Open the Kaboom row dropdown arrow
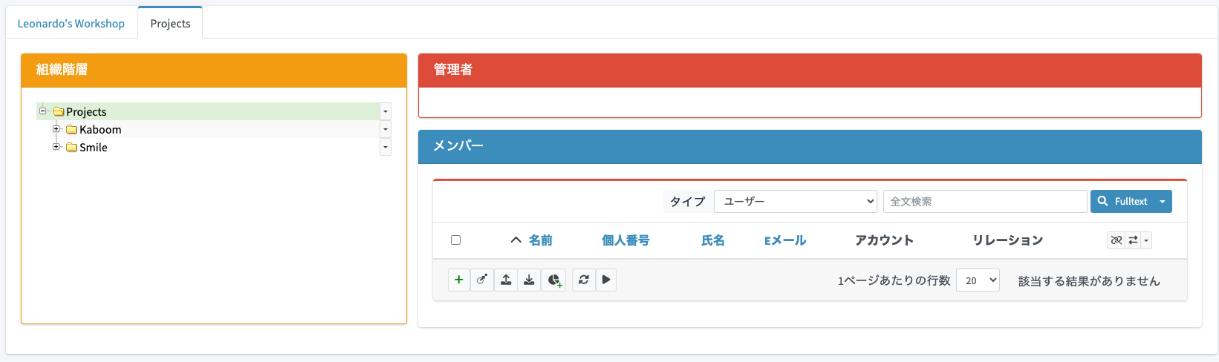The image size is (1219, 362). click(x=385, y=129)
